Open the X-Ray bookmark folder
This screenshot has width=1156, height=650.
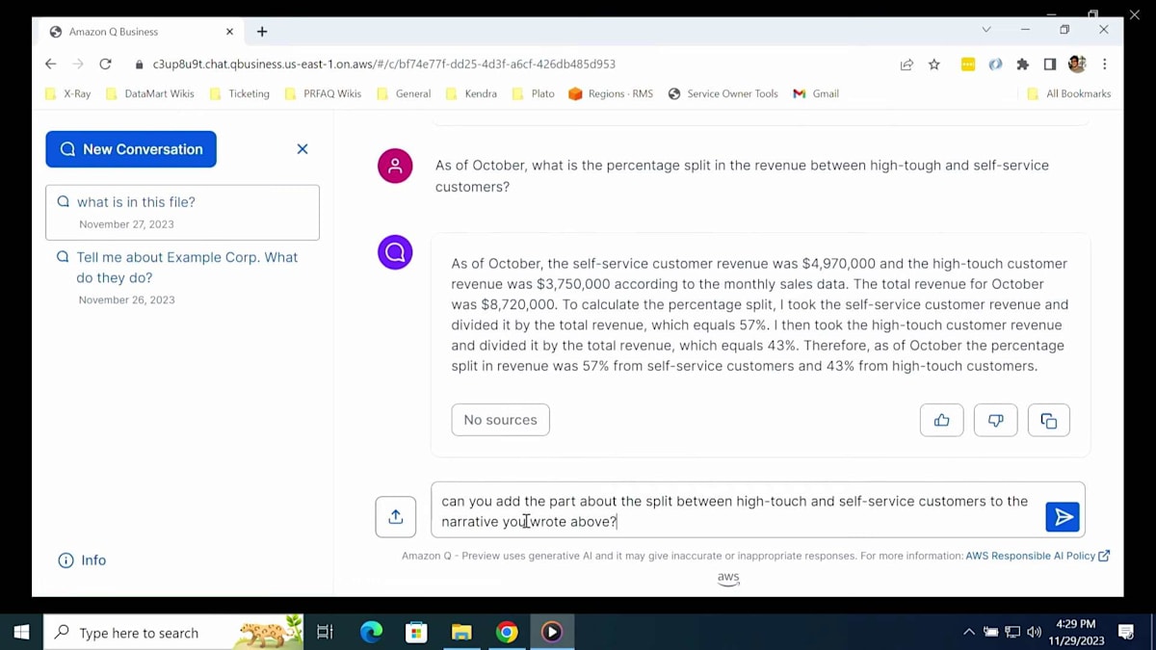(x=68, y=93)
